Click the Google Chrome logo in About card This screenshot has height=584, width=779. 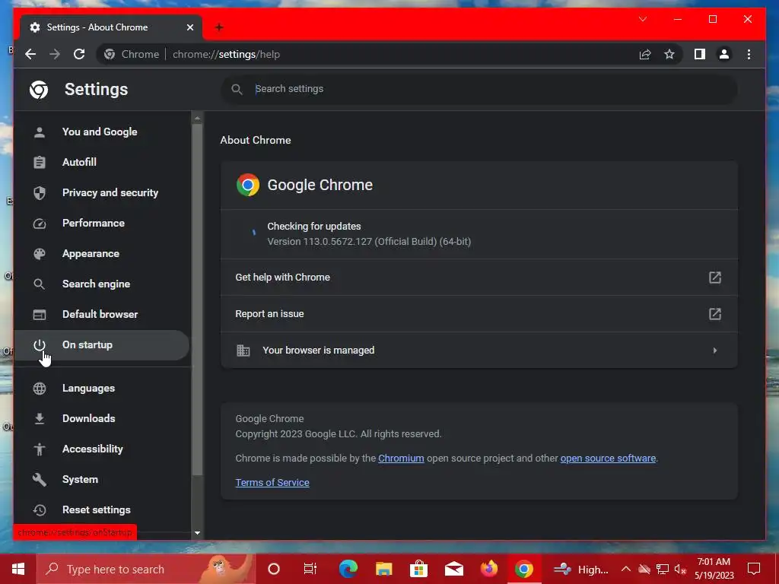point(248,185)
